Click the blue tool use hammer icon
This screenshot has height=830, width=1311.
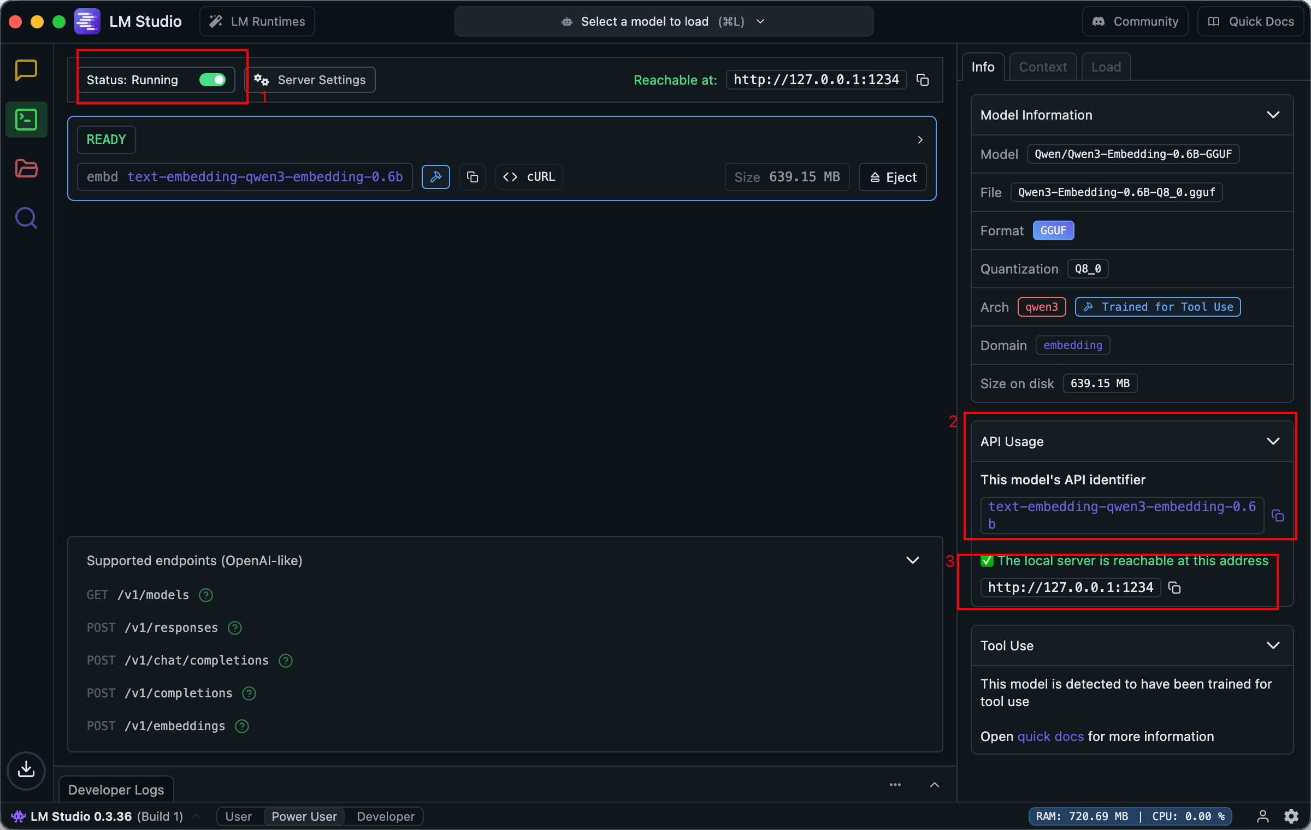click(436, 177)
